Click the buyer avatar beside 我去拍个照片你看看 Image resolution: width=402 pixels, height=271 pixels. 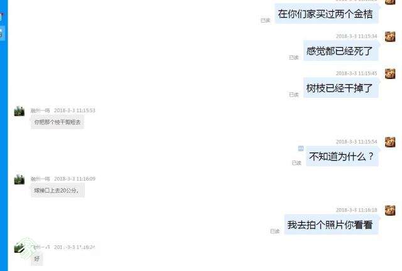click(x=390, y=210)
